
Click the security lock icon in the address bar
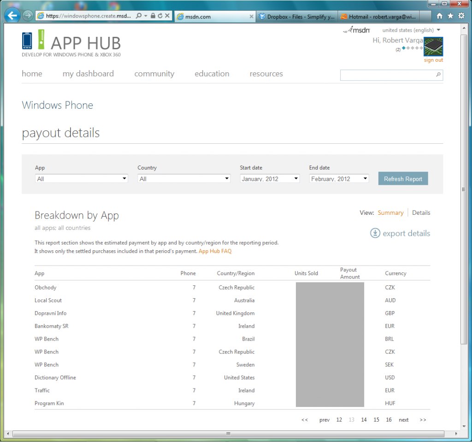point(153,16)
